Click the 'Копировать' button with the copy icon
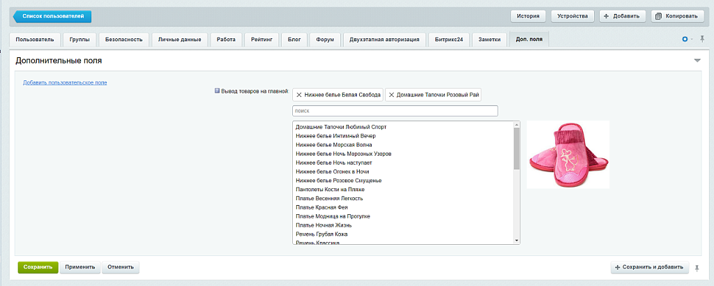 point(676,16)
